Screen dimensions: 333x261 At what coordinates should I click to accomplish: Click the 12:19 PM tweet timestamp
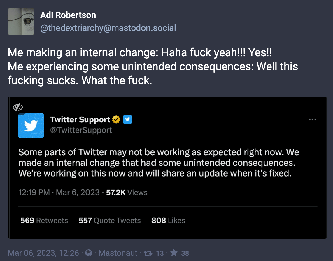coord(34,193)
